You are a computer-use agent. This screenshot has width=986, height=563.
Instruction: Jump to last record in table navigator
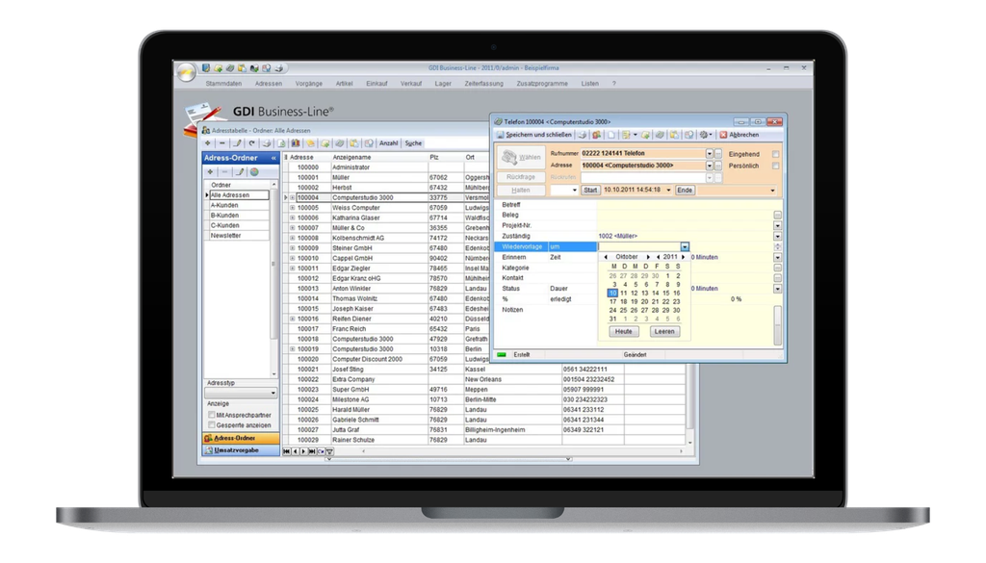(313, 451)
